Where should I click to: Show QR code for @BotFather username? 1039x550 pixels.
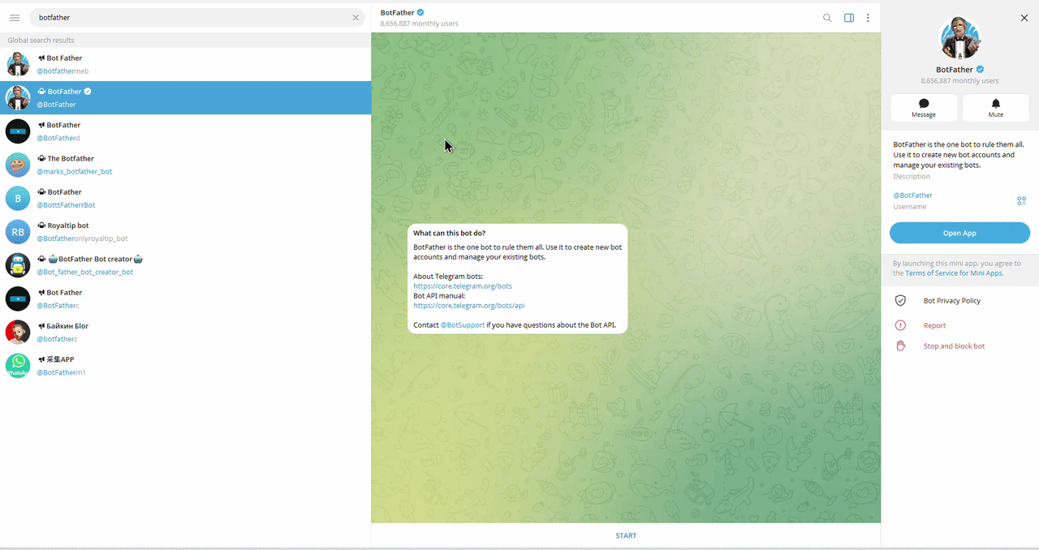[1021, 200]
